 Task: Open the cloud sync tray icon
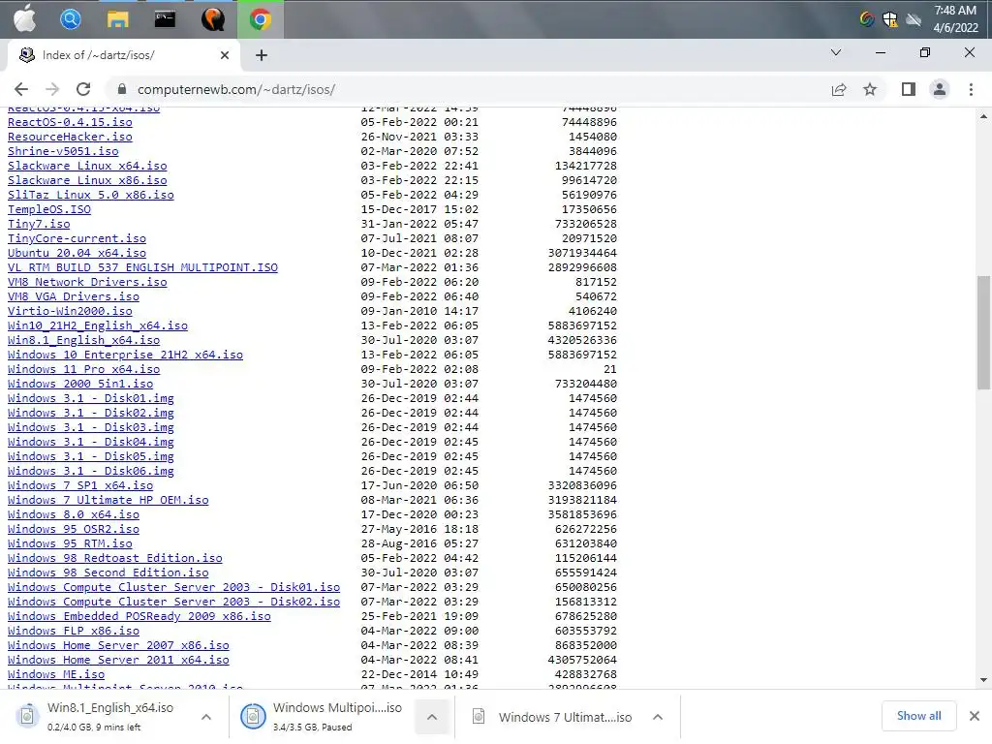pyautogui.click(x=914, y=19)
